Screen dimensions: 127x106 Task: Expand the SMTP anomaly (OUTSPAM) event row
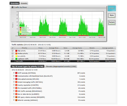tap(14, 73)
